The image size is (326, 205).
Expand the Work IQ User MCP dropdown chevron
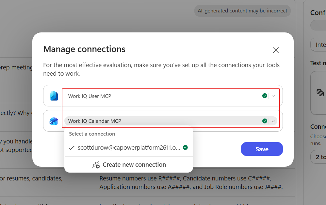[x=273, y=96]
